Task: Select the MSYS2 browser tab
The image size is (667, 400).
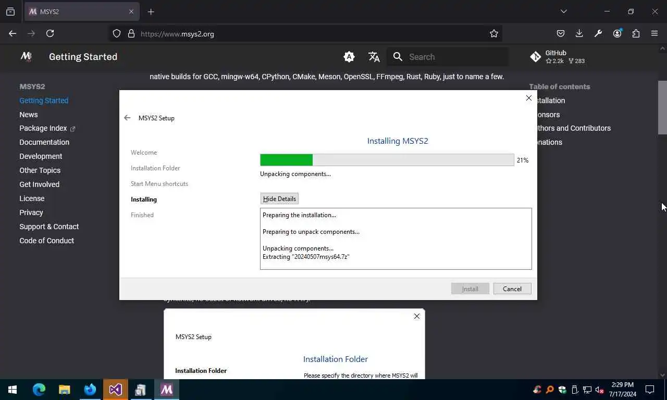Action: (81, 11)
